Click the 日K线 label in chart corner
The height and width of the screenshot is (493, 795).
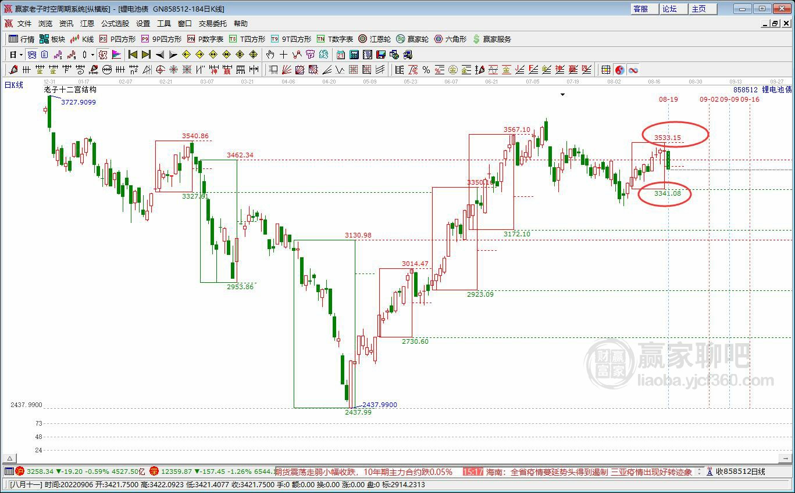pos(14,85)
